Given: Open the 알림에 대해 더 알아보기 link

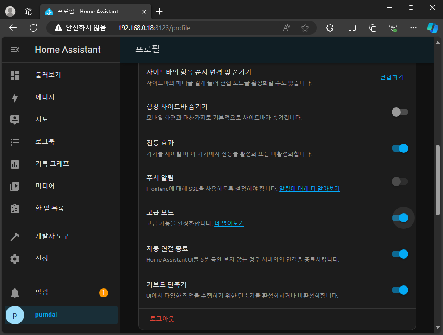Looking at the screenshot, I should point(309,189).
